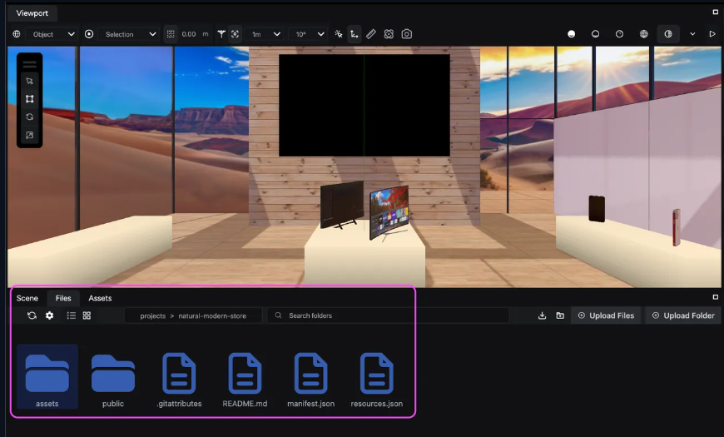Image resolution: width=724 pixels, height=437 pixels.
Task: Click the Upload Files button
Action: pos(606,315)
